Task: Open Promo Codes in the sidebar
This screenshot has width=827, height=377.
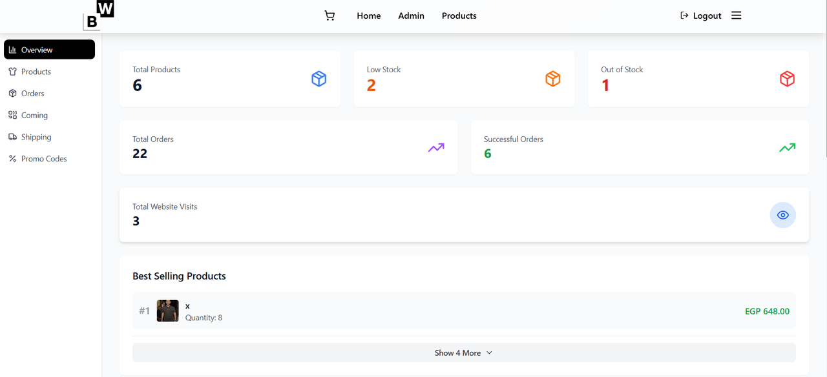Action: pos(43,159)
